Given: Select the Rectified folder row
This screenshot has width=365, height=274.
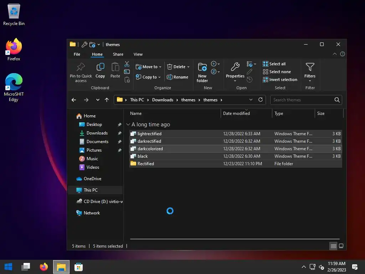Looking at the screenshot, I should click(x=236, y=164).
